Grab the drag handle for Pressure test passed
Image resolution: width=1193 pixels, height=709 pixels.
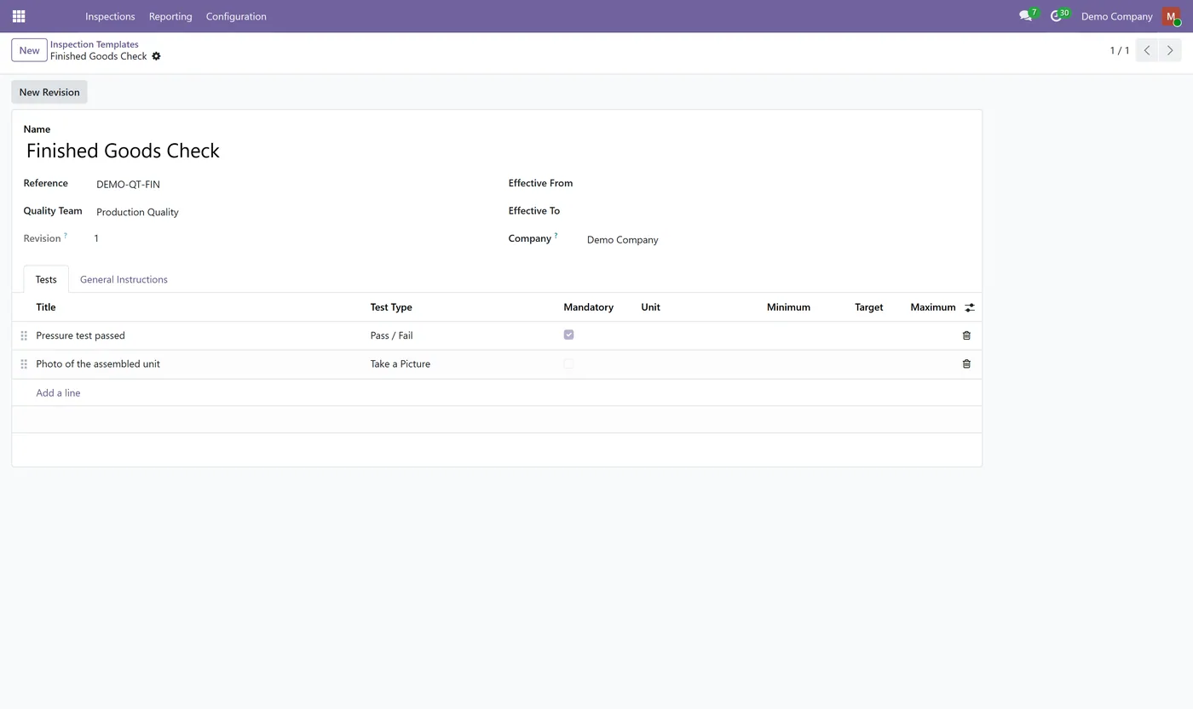coord(24,335)
